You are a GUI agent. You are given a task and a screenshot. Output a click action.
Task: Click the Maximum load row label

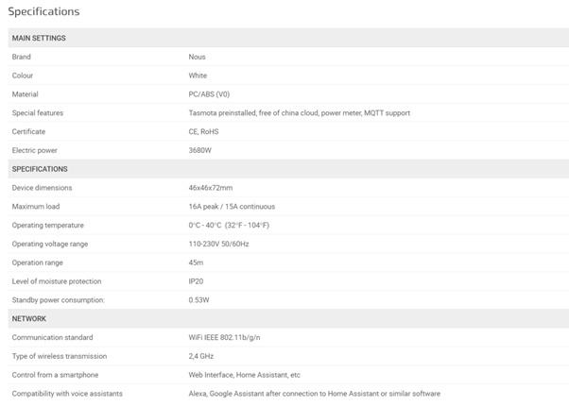38,207
